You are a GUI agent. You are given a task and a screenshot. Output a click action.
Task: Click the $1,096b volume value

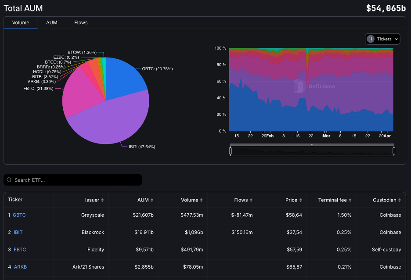click(194, 232)
